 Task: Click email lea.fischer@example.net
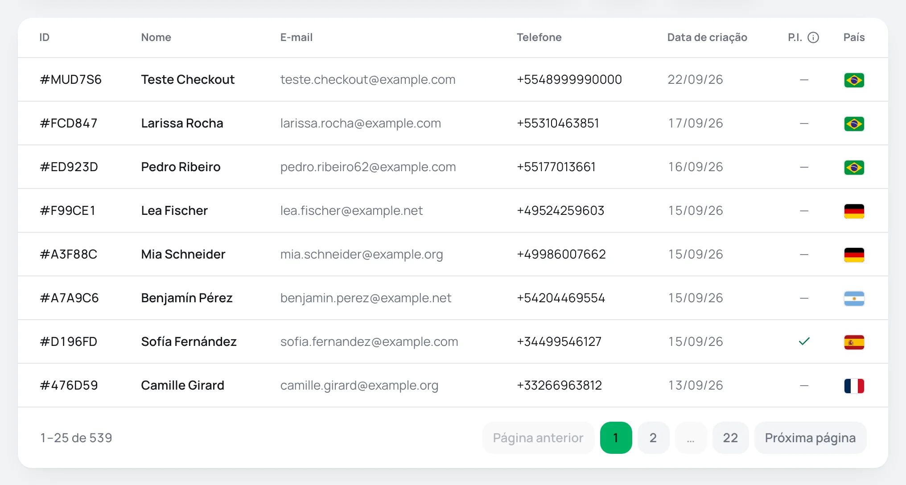coord(351,210)
